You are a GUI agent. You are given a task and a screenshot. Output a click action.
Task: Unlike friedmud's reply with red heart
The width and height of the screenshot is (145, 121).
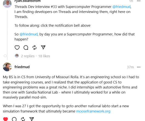(x=5, y=119)
